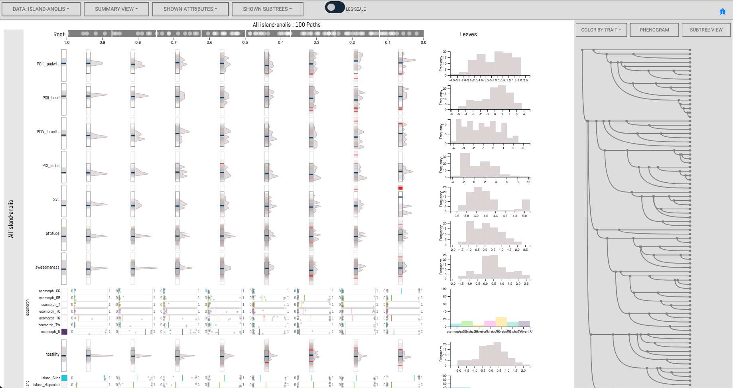Click the root node of phylogenetic tree
Image resolution: width=733 pixels, height=388 pixels.
tap(582, 50)
